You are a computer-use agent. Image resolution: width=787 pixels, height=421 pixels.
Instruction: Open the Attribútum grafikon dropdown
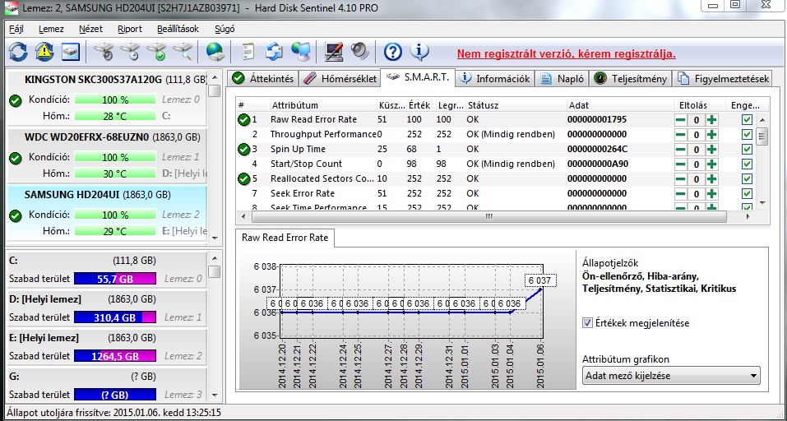click(670, 376)
